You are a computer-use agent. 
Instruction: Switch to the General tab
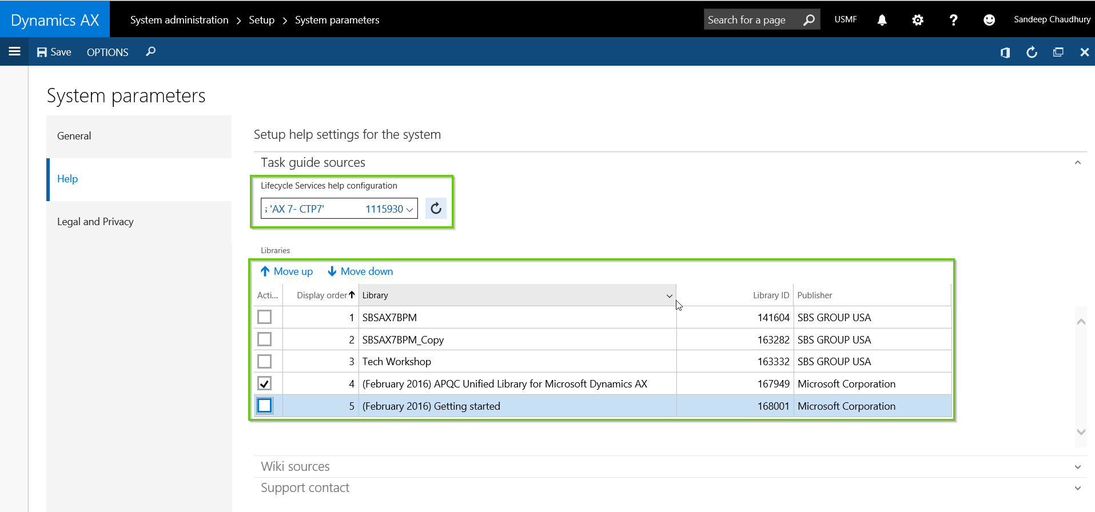click(x=74, y=136)
